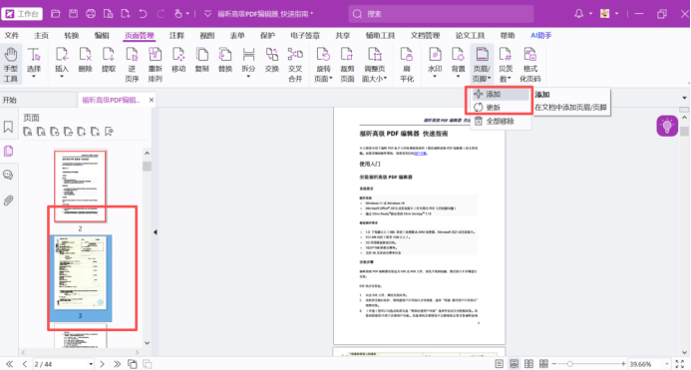
Task: Open the page number 2 / 44 dropdown
Action: coord(91,364)
